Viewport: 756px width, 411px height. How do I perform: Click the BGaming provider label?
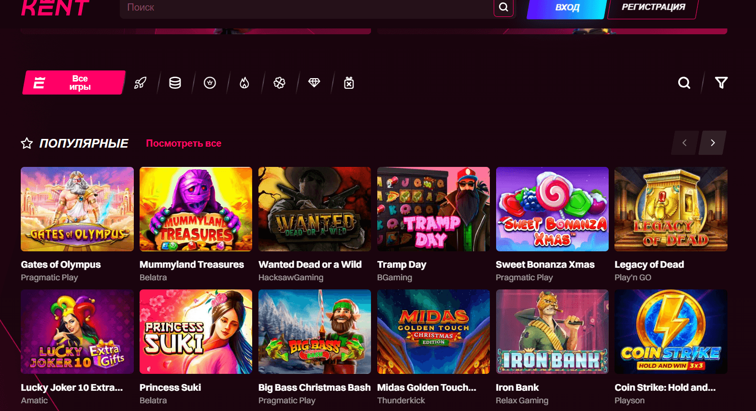395,277
